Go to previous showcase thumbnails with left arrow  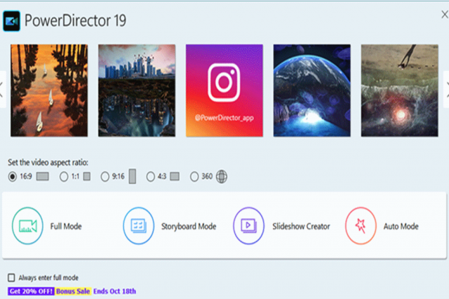pyautogui.click(x=2, y=89)
